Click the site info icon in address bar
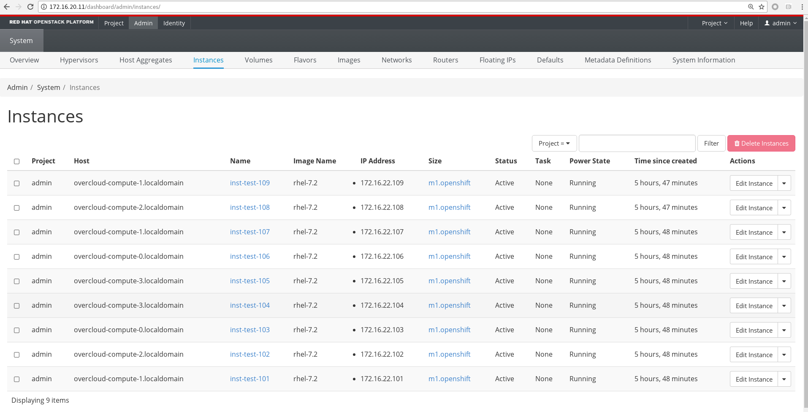The width and height of the screenshot is (808, 412). 44,7
